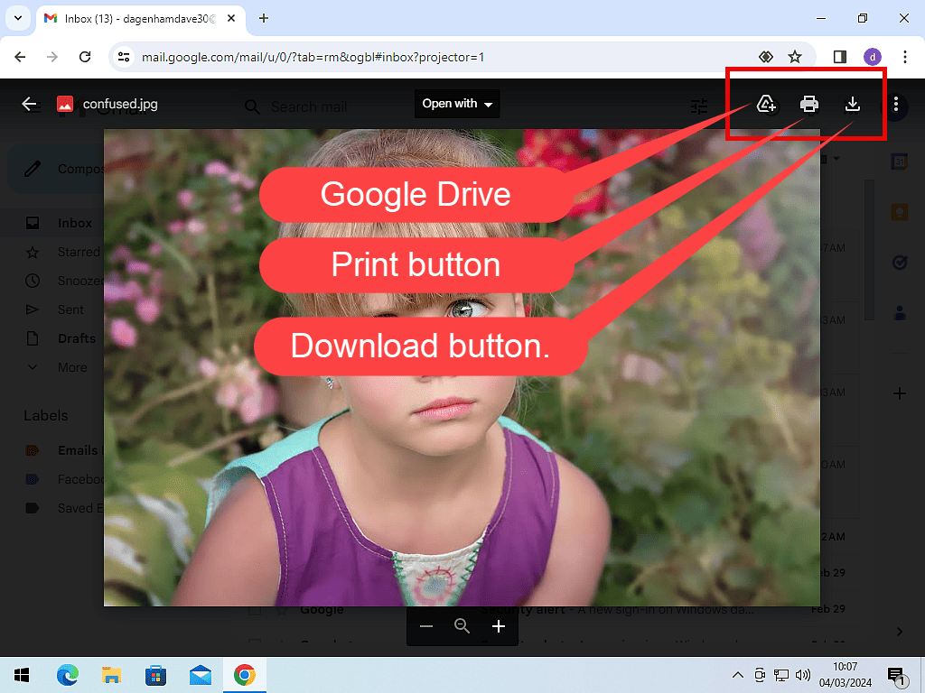Open Chrome profile avatar

click(x=873, y=57)
